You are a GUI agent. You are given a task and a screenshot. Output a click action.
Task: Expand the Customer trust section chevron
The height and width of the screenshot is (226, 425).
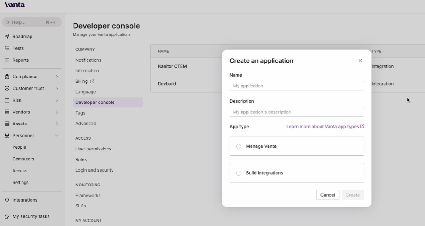point(57,88)
